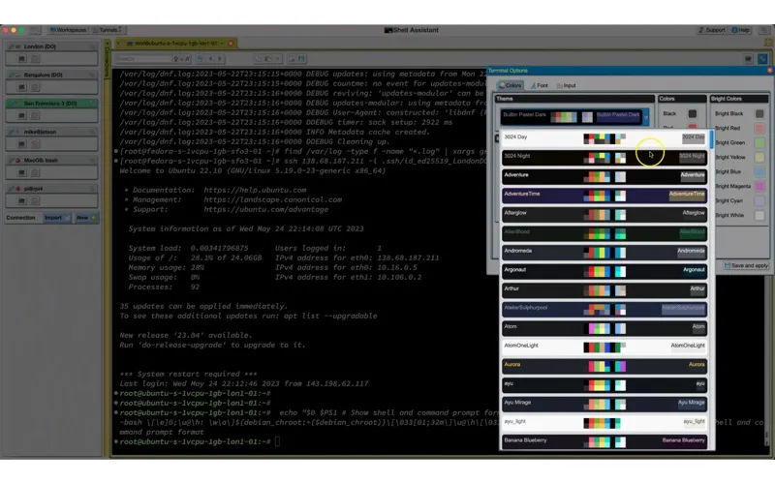Toggle search options button next to search field
This screenshot has height=484, width=775.
click(181, 59)
